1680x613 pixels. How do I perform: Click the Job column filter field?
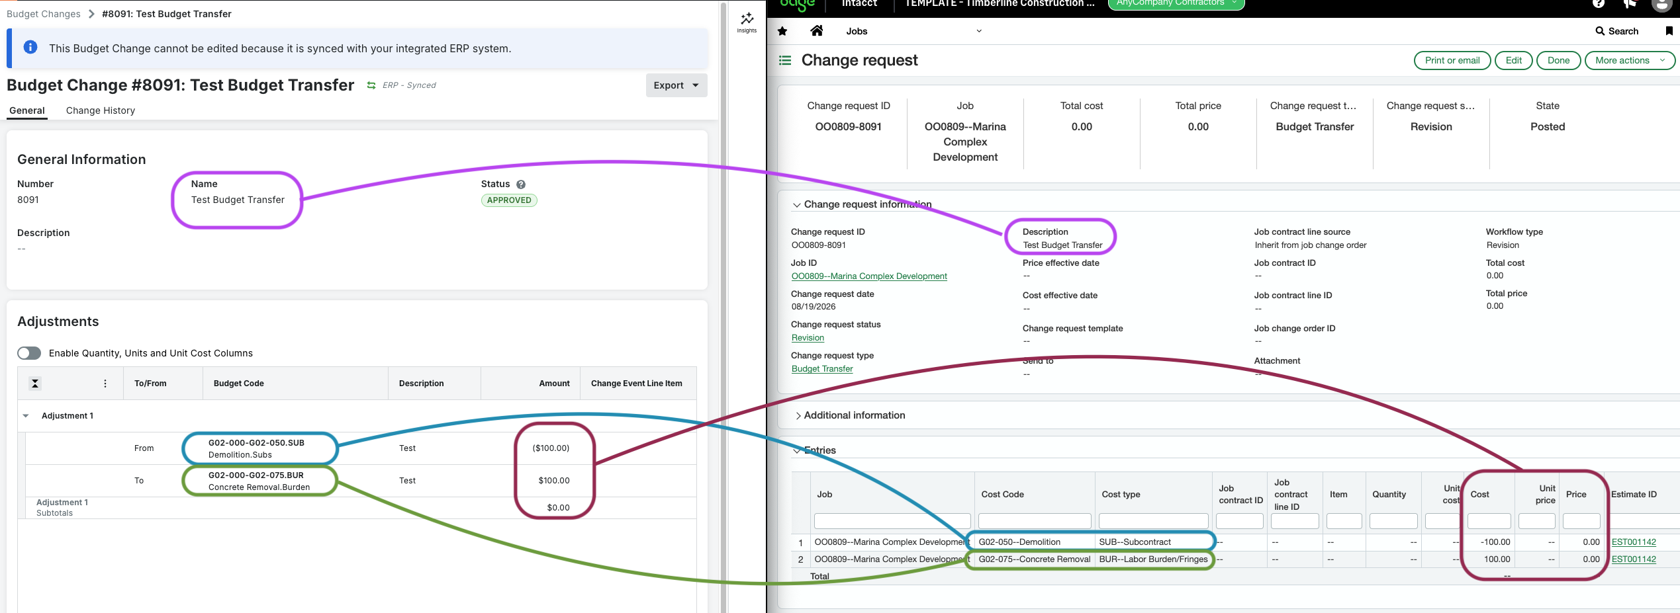point(892,521)
